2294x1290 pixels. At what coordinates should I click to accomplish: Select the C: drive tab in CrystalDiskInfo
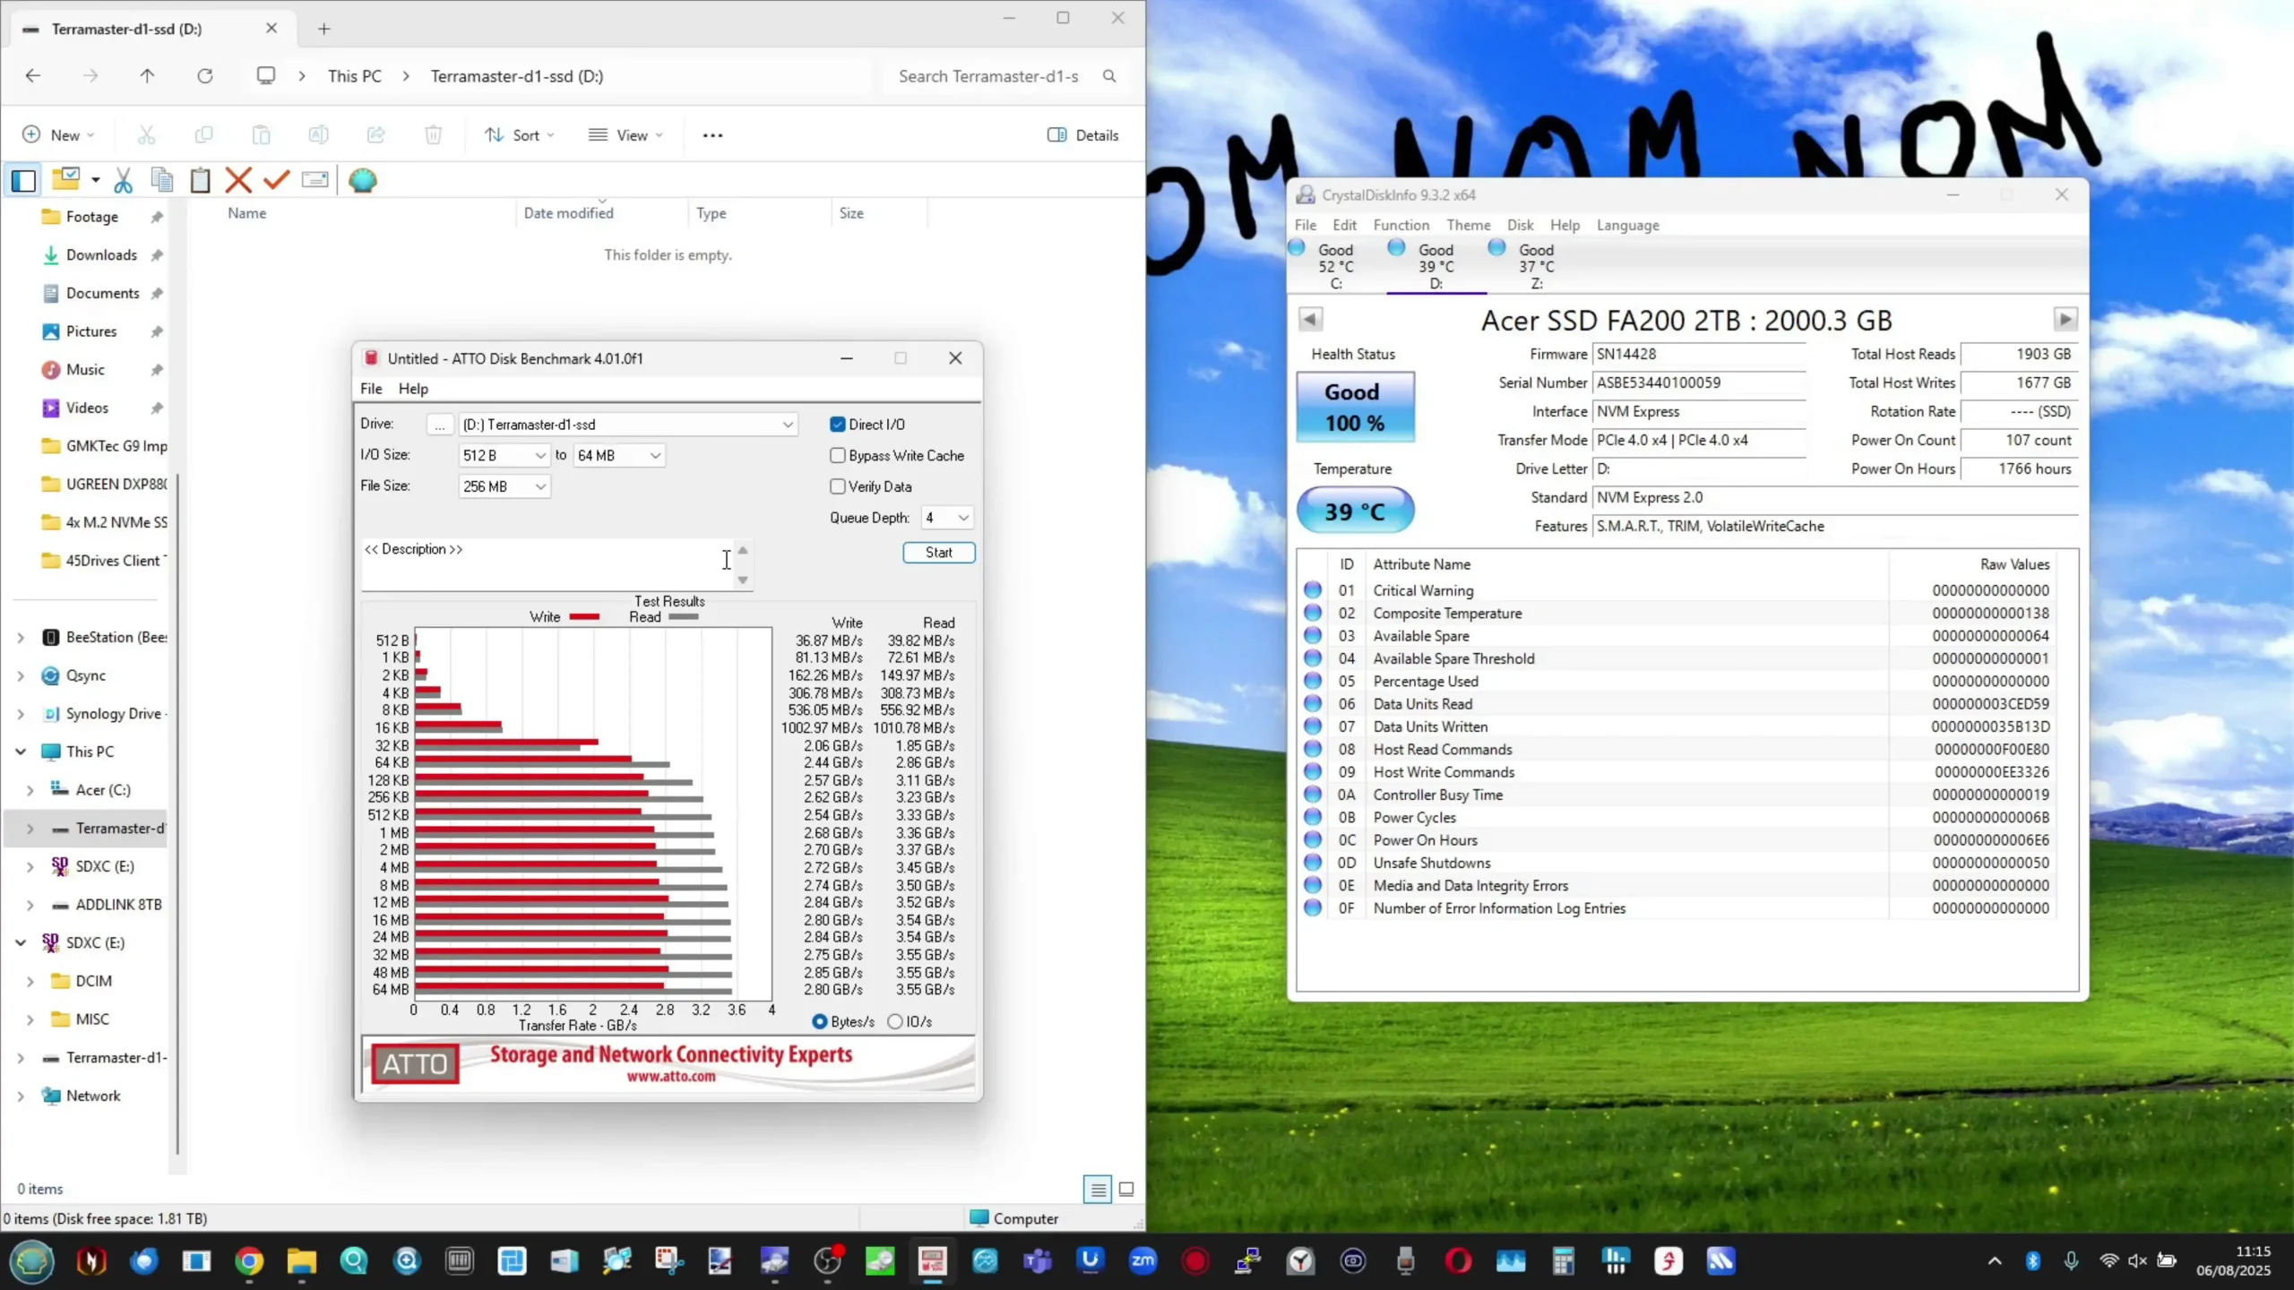point(1335,266)
